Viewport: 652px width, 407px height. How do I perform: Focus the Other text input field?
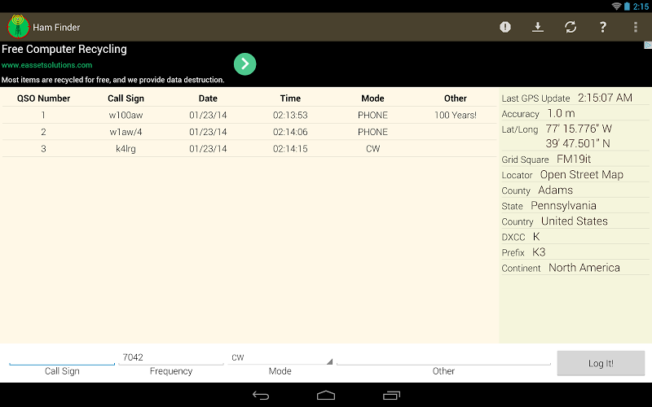click(x=443, y=357)
